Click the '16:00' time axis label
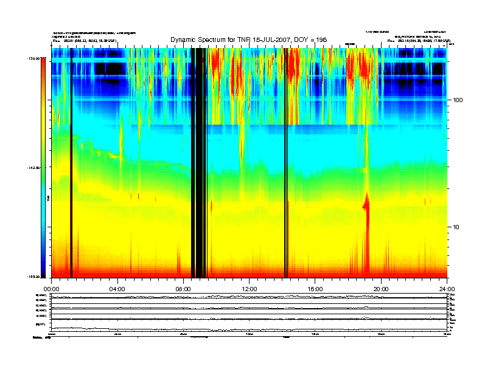The height and width of the screenshot is (372, 482). pos(315,289)
